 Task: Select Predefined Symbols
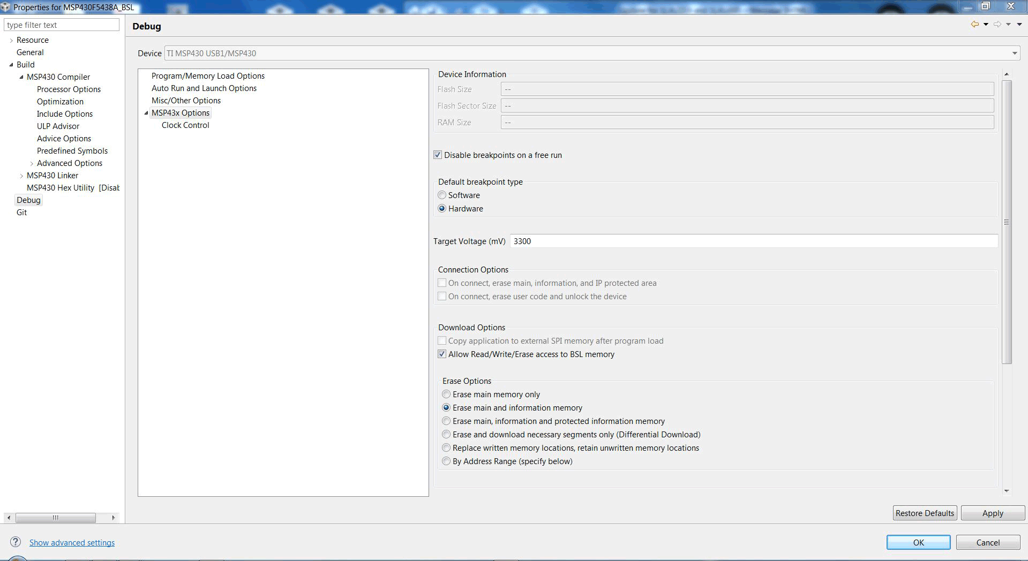coord(72,151)
